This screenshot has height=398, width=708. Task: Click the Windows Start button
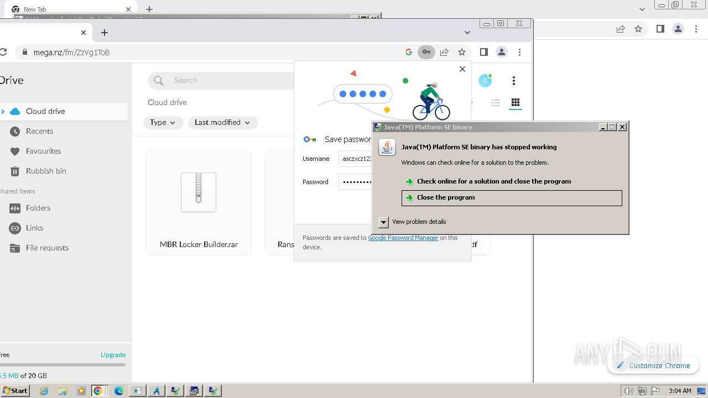coord(15,391)
